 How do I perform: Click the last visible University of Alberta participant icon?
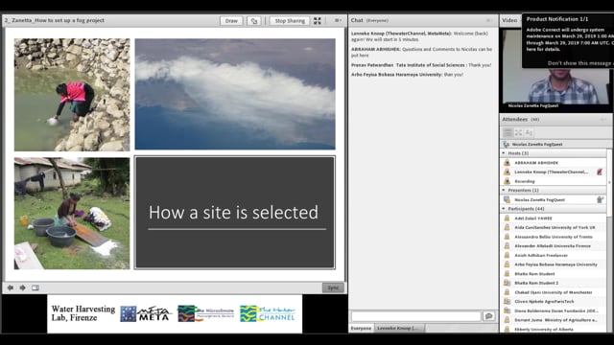coord(507,330)
